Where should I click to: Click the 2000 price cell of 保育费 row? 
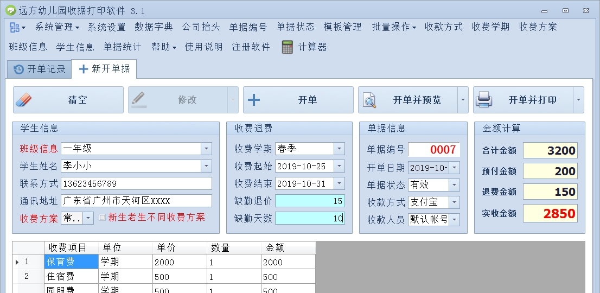(180, 262)
